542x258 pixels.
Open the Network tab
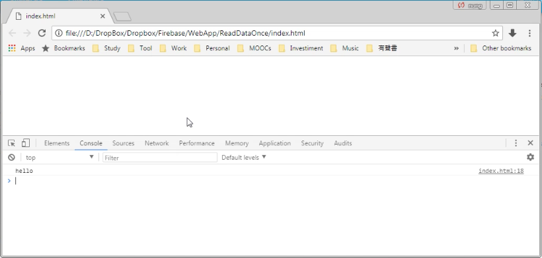tap(157, 143)
